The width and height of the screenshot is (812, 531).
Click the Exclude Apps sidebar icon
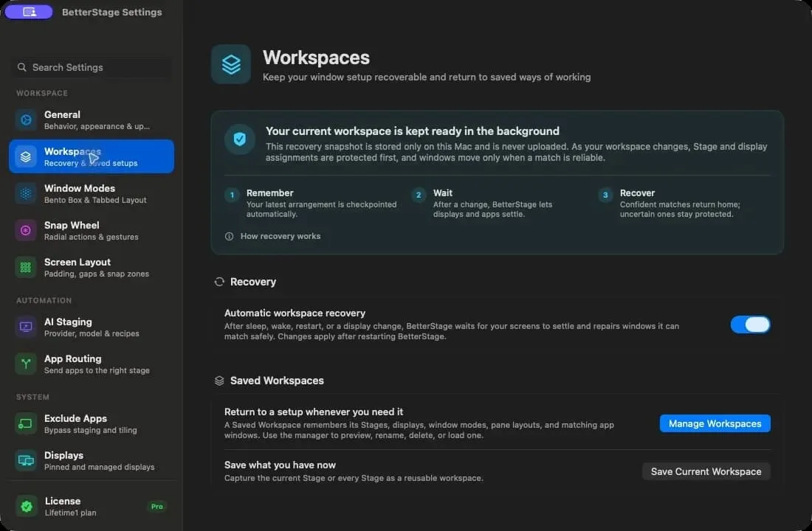(x=25, y=423)
